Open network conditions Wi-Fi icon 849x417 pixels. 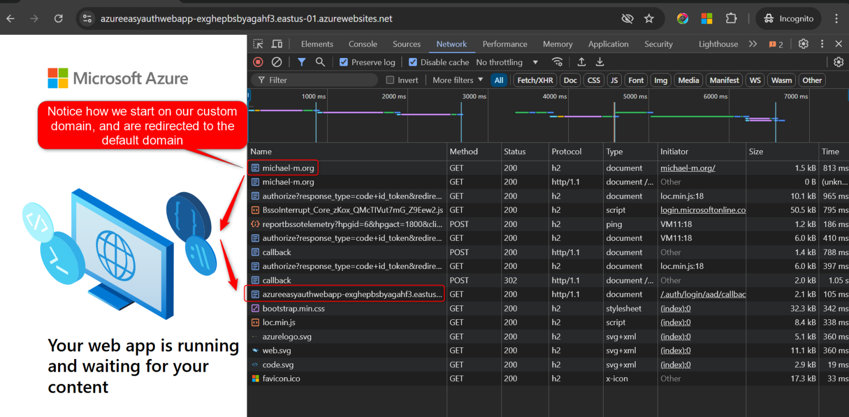pos(557,62)
